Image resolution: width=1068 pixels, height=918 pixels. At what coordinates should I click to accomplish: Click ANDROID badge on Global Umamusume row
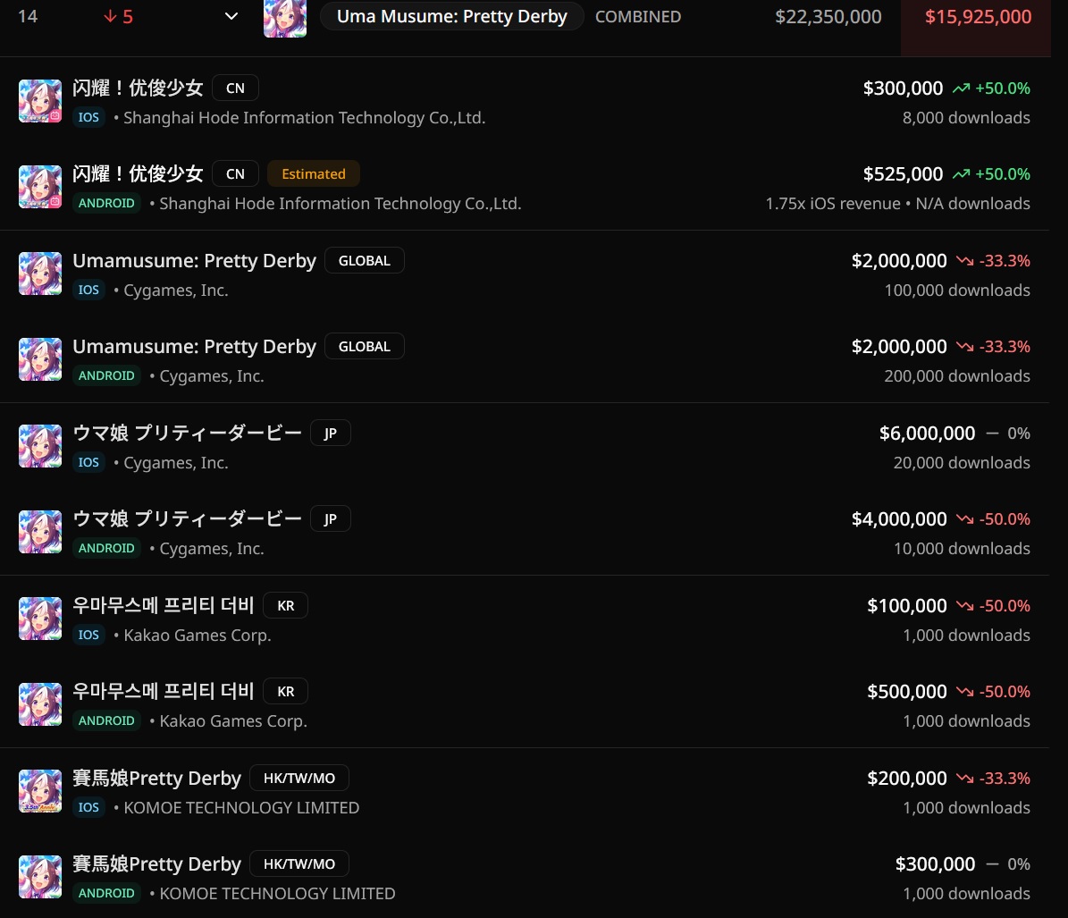click(x=106, y=375)
